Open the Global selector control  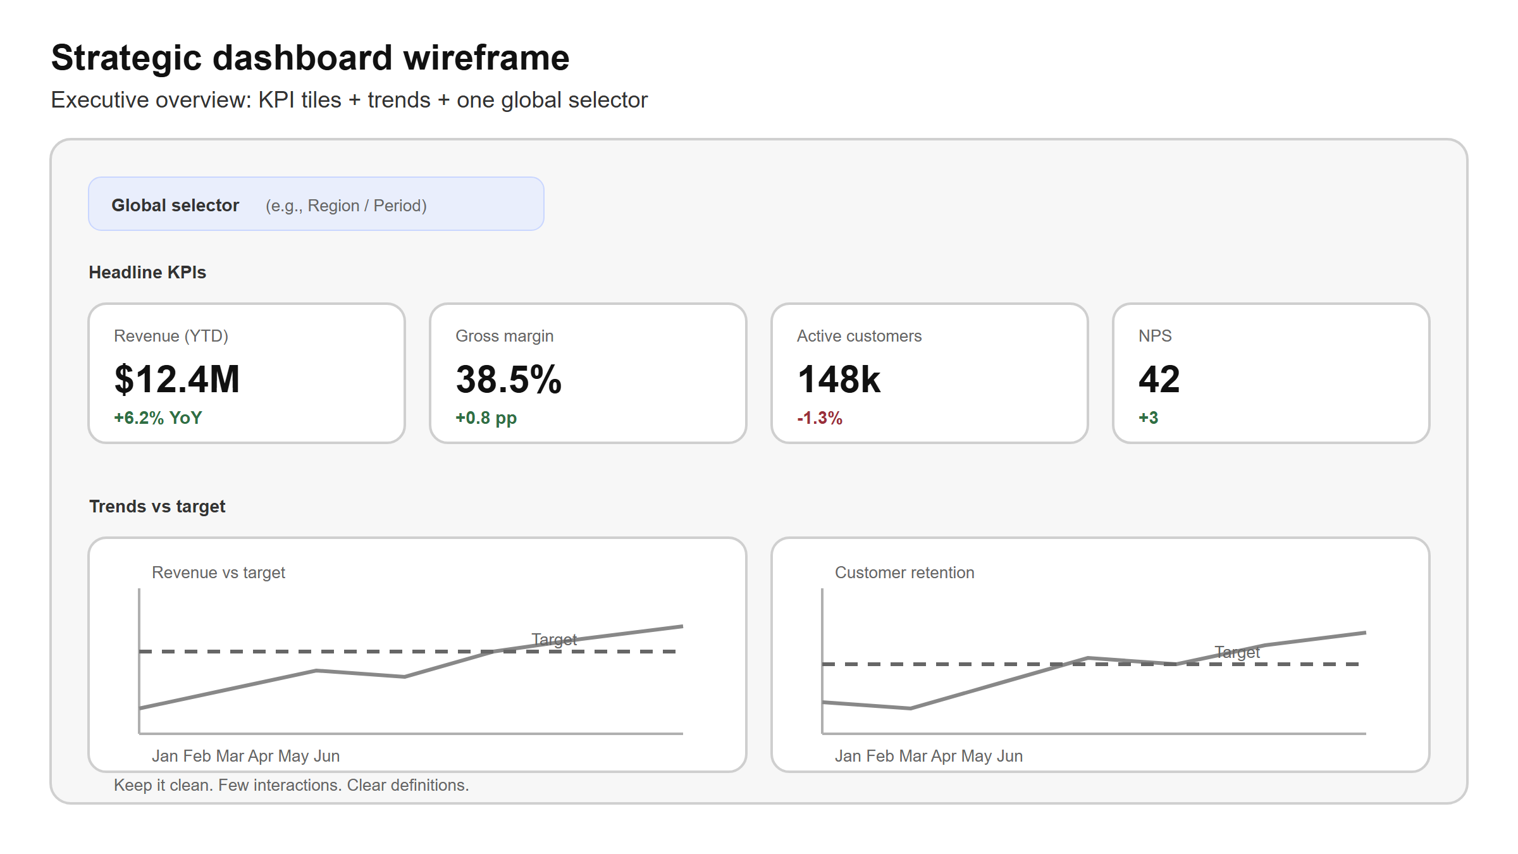tap(316, 204)
